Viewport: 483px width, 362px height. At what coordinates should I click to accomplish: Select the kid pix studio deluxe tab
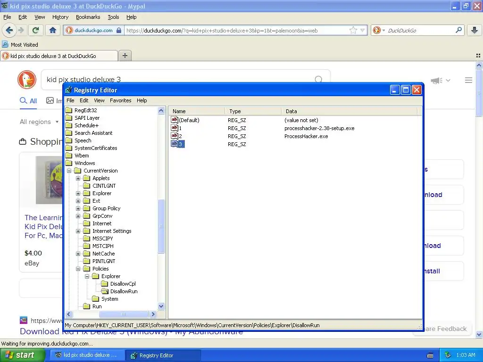59,56
